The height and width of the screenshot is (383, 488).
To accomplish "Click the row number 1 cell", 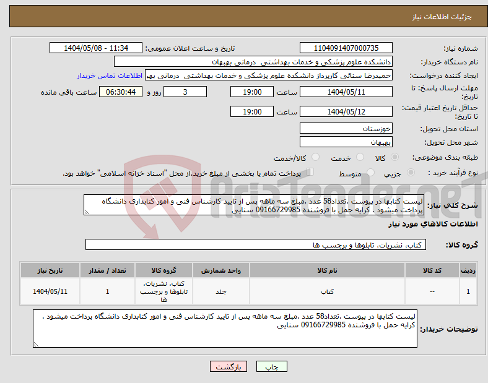I will pyautogui.click(x=468, y=291).
